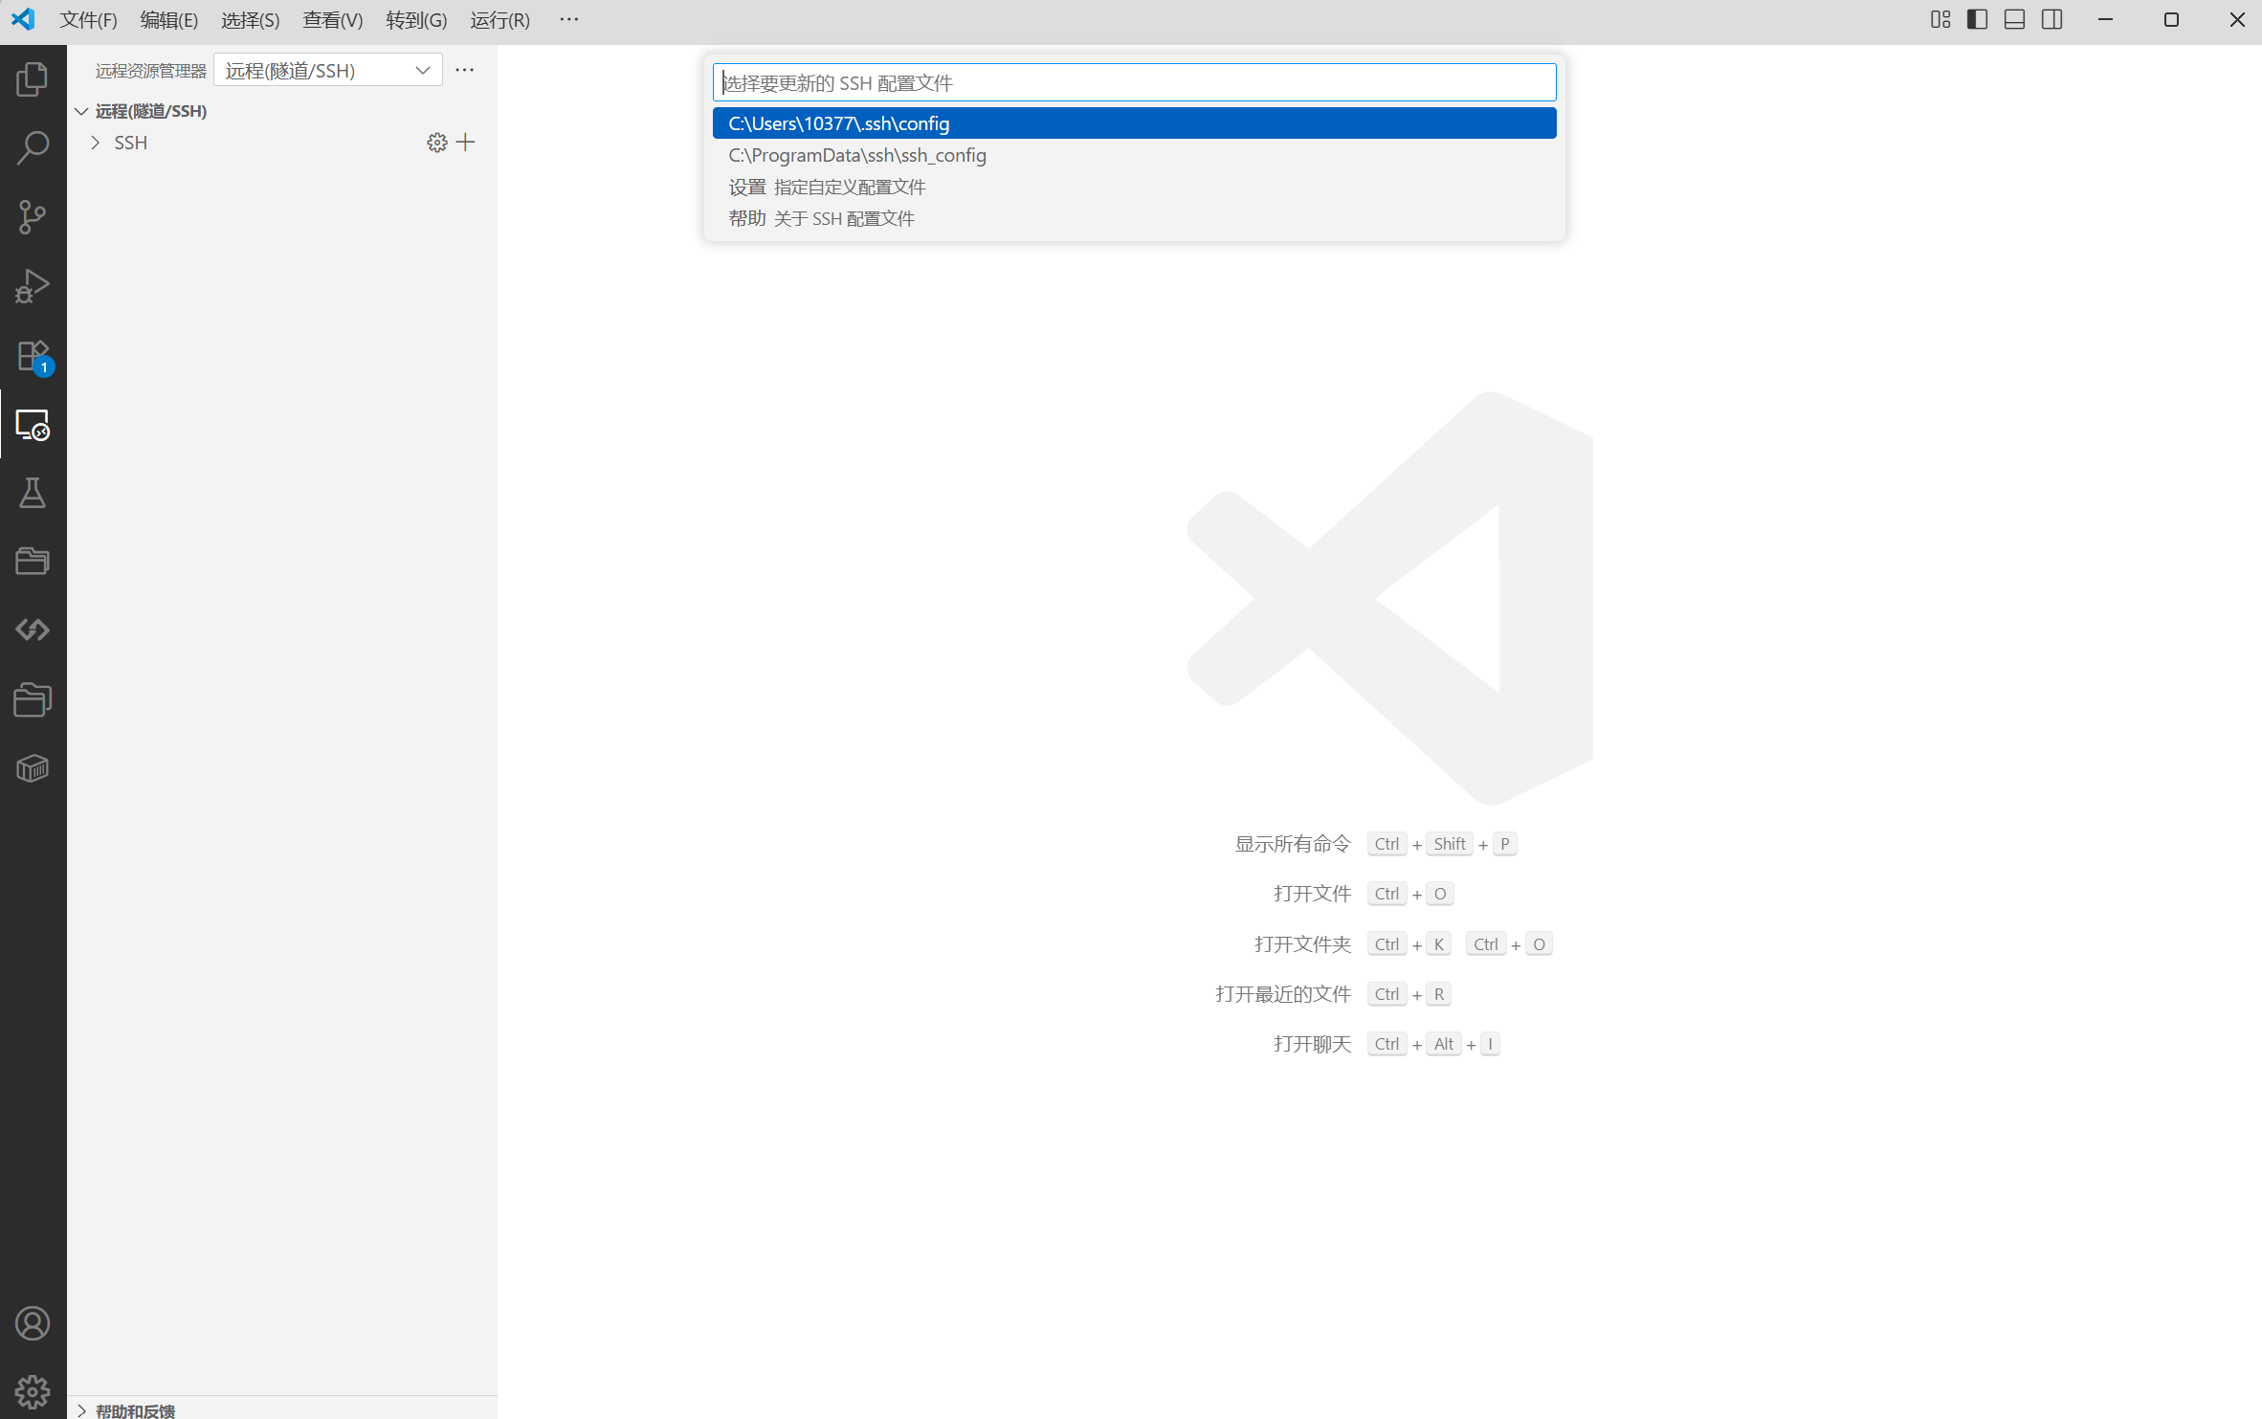Open the 查看(V) menu

coord(332,20)
